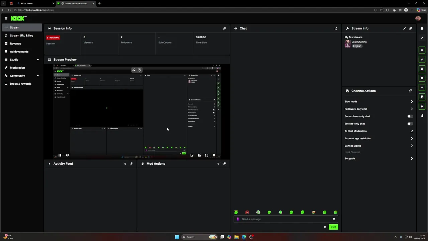Insert the red angry emote
This screenshot has height=241, width=428.
click(x=247, y=212)
